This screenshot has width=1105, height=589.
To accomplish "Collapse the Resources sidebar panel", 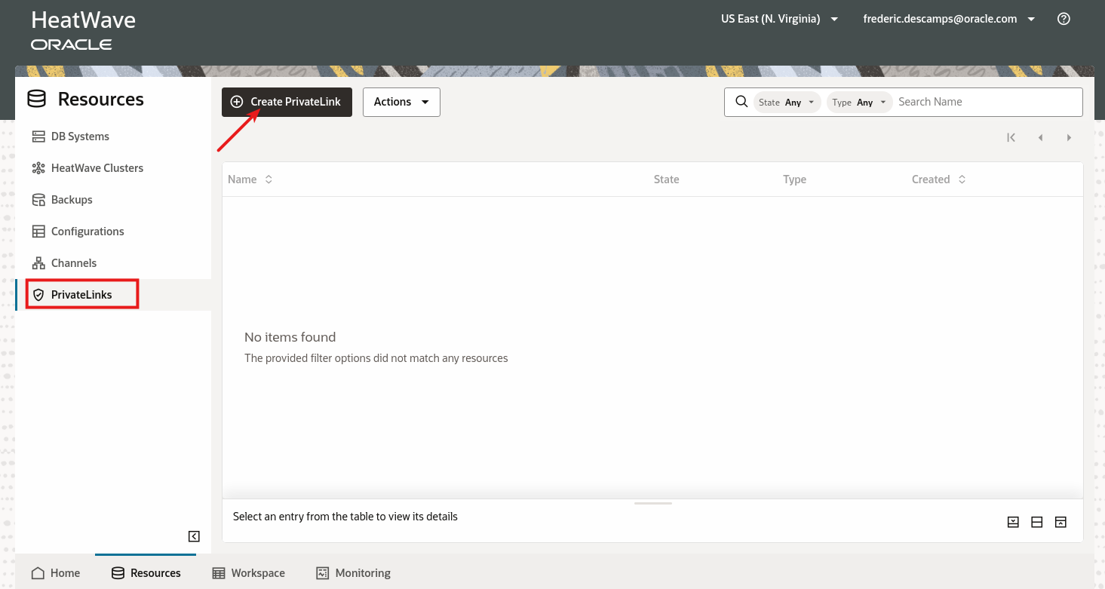I will pyautogui.click(x=194, y=536).
